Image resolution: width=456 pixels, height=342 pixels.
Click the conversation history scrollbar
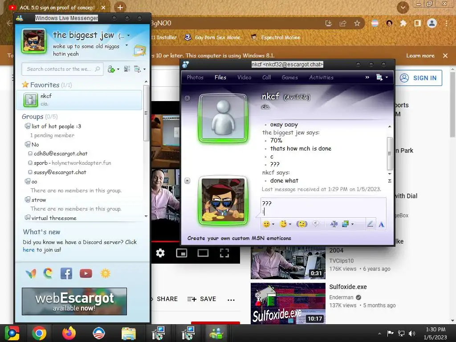390,153
